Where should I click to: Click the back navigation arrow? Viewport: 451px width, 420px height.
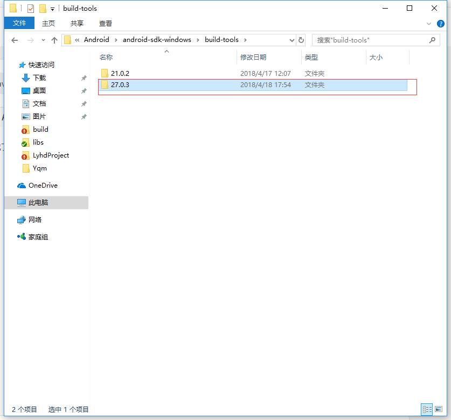[15, 40]
